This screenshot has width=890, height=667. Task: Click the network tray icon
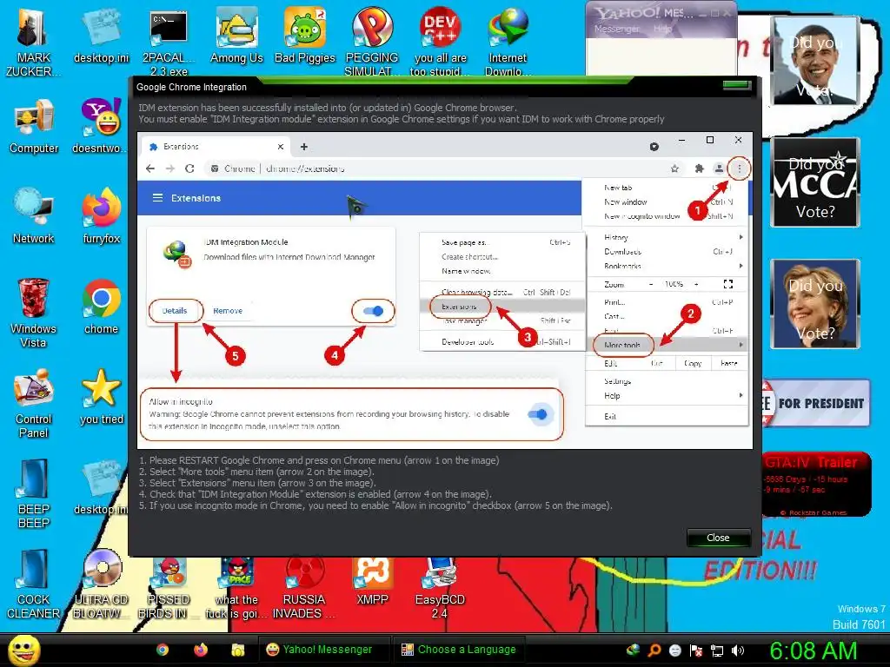pyautogui.click(x=717, y=650)
